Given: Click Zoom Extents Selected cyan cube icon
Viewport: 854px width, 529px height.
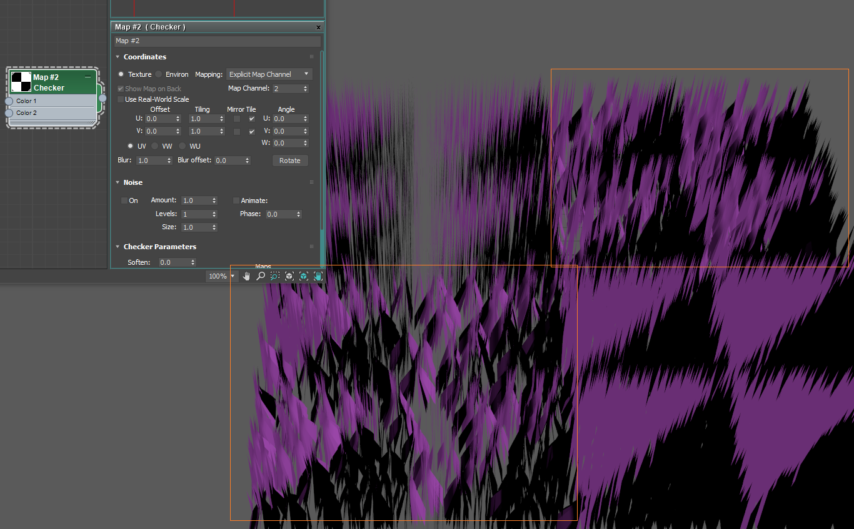Looking at the screenshot, I should 304,276.
